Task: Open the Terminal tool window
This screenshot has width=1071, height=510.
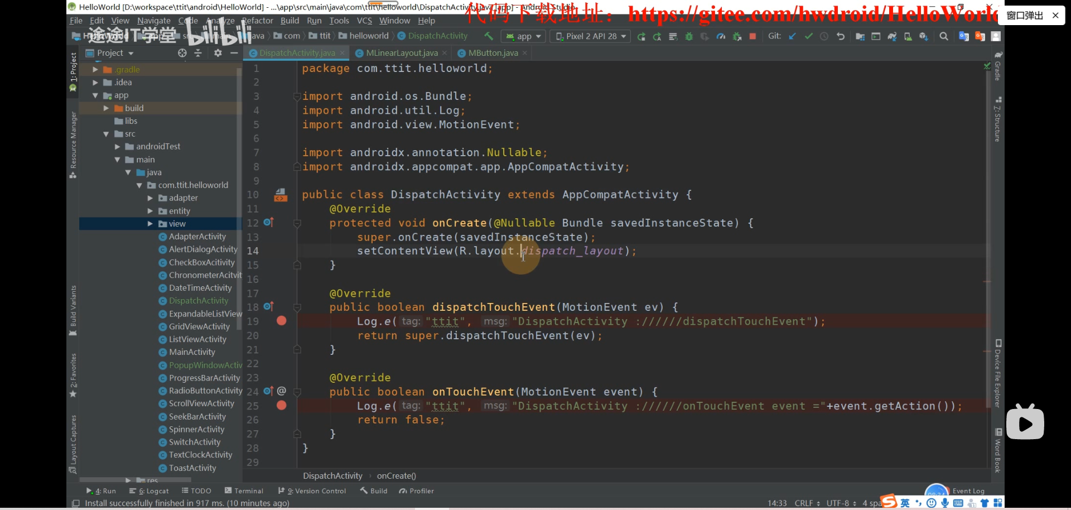Action: click(244, 491)
